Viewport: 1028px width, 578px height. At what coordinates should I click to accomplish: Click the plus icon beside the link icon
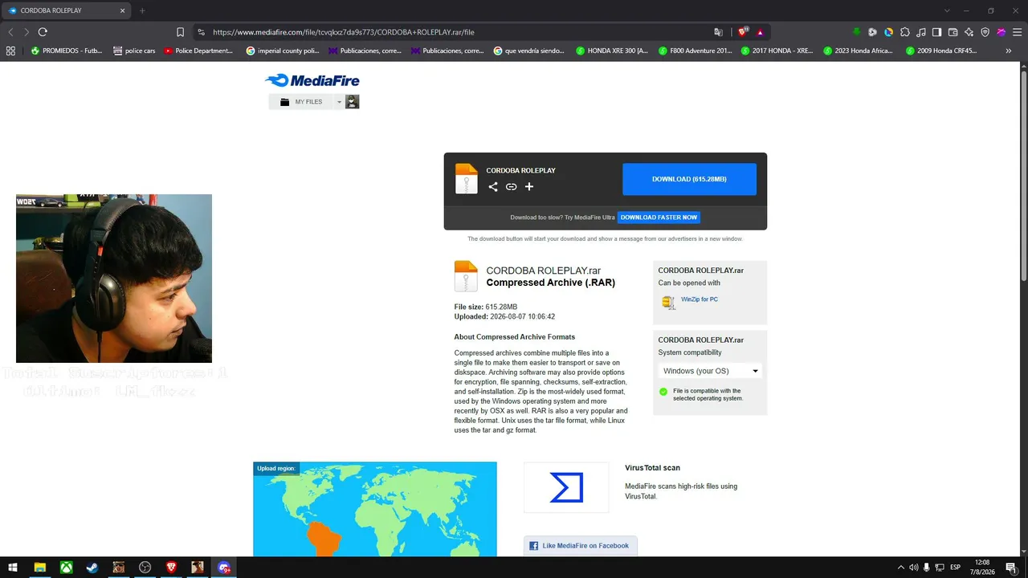(529, 187)
